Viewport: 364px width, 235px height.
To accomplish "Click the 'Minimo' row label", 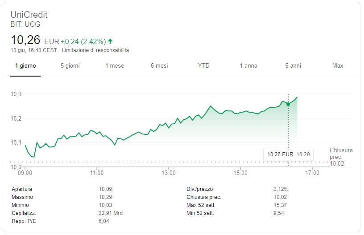I will [20, 205].
